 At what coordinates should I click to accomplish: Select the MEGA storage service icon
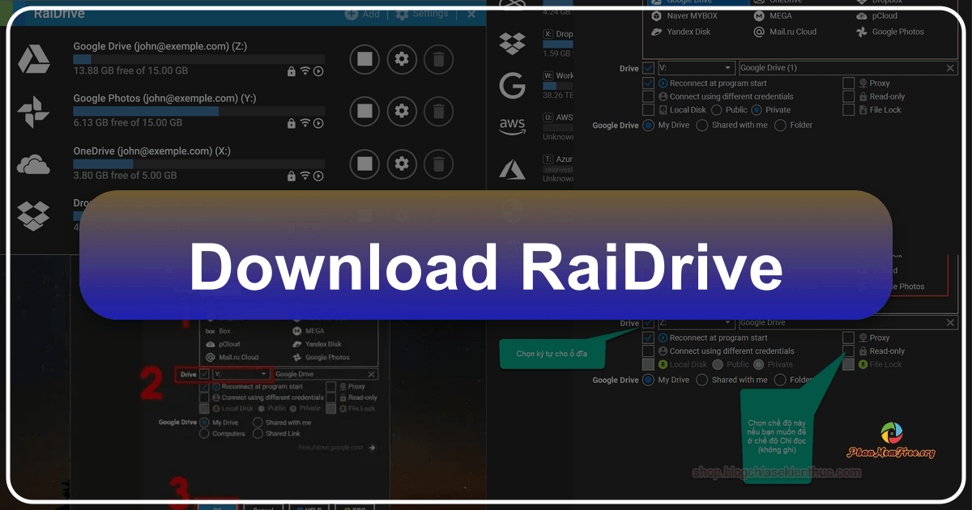758,15
